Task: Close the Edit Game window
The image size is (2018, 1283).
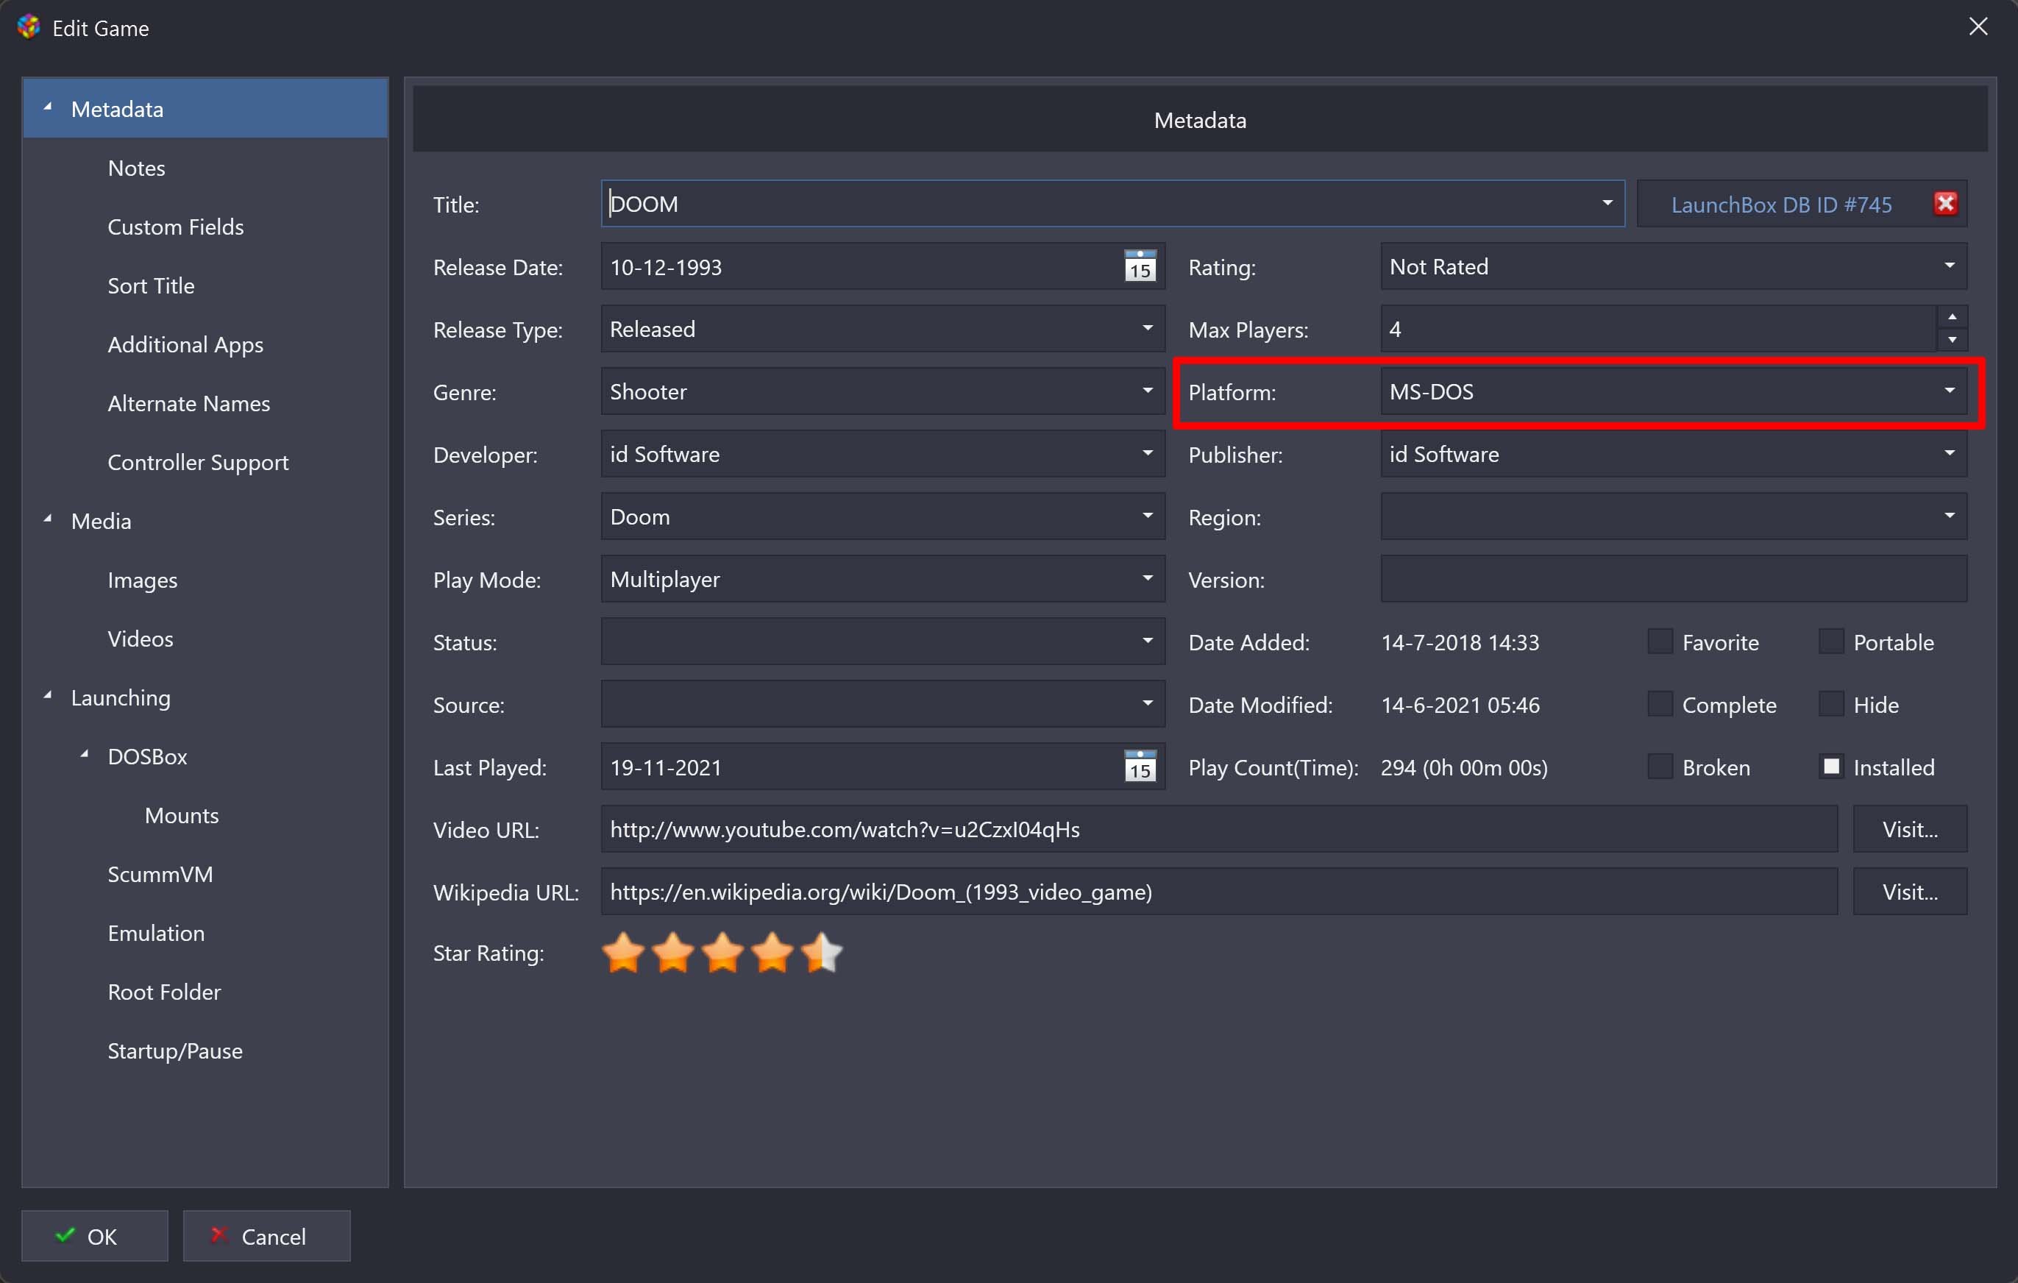Action: point(1978,26)
